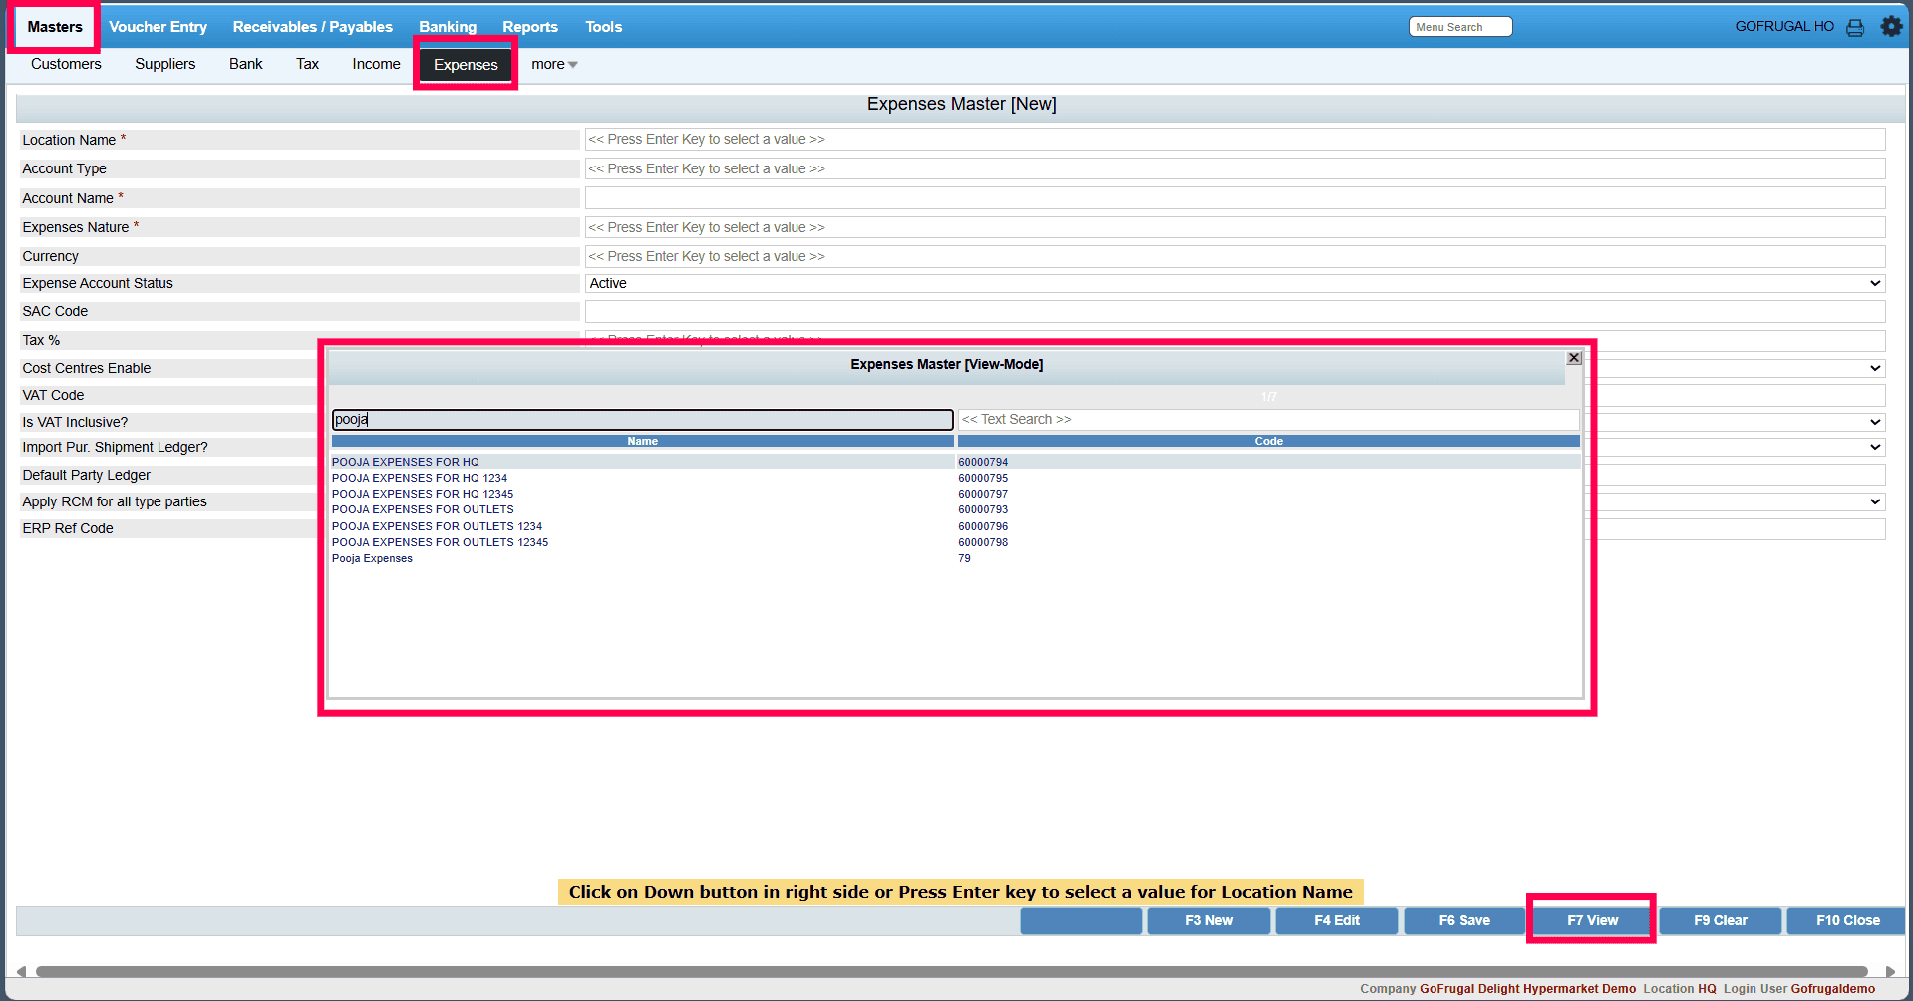Open the settings gear icon
The height and width of the screenshot is (1001, 1913).
(x=1891, y=27)
